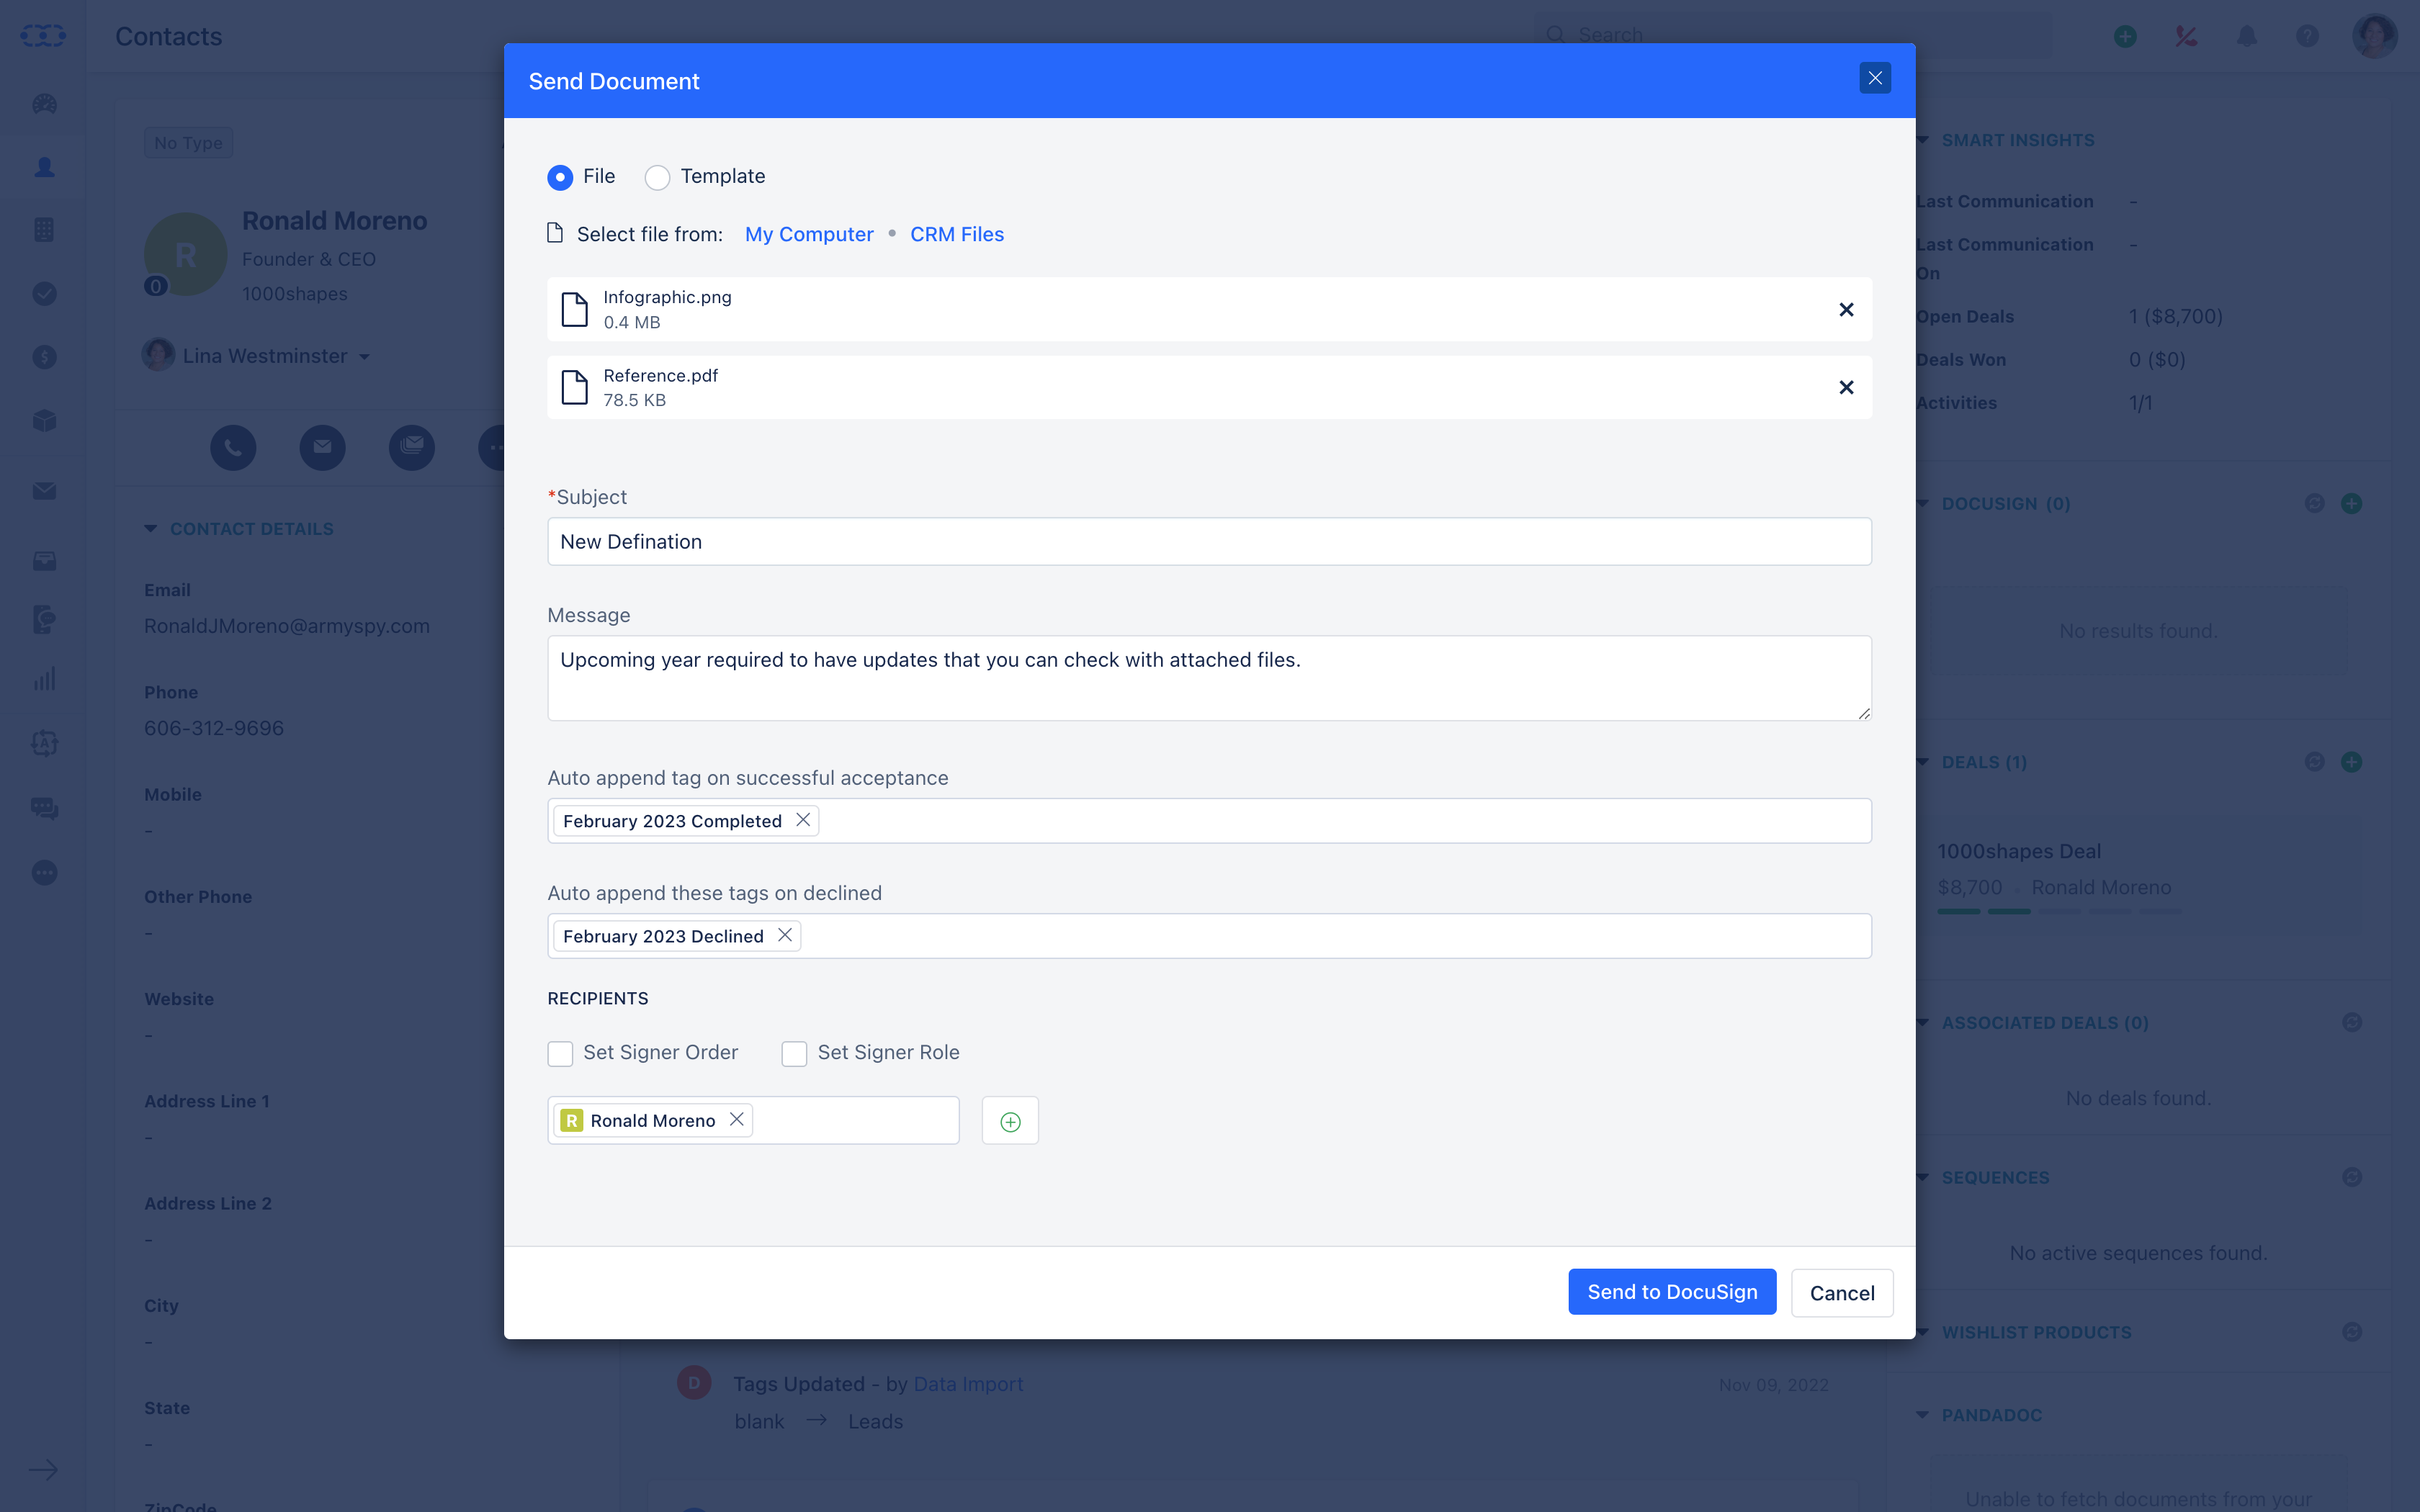Open user profile avatar menu

click(2375, 36)
